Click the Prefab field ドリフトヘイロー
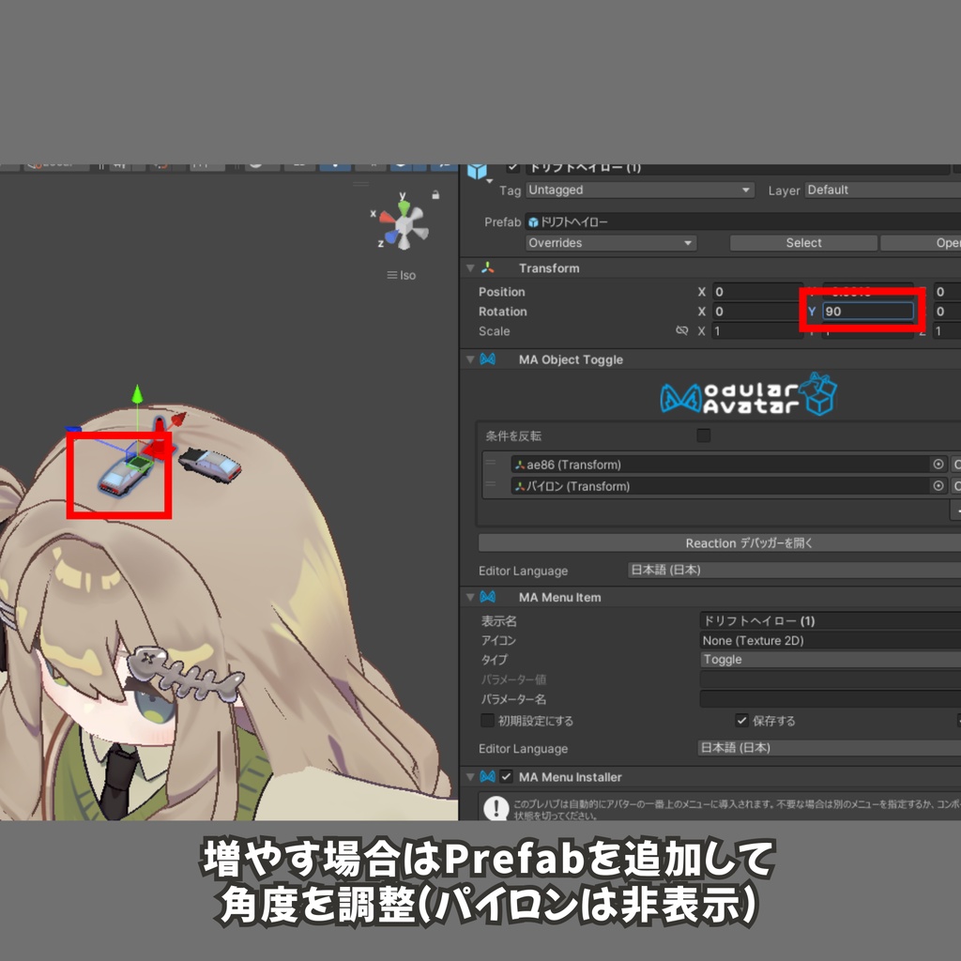The height and width of the screenshot is (961, 961). coord(743,221)
